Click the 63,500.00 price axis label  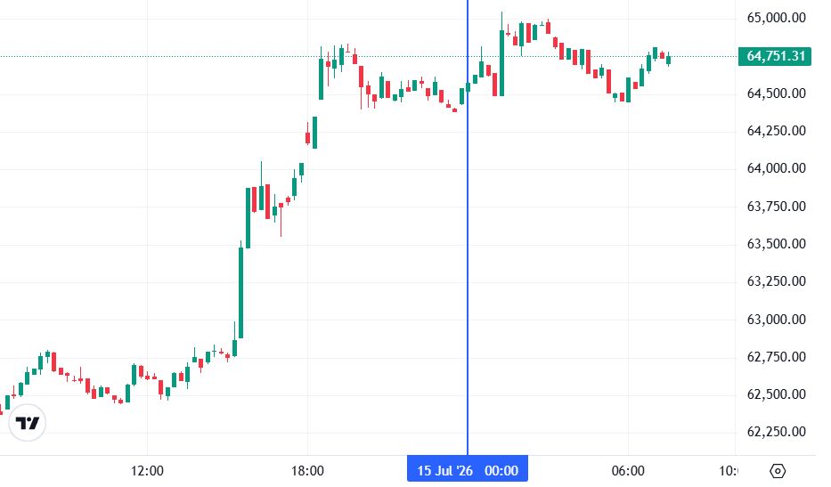tap(776, 244)
